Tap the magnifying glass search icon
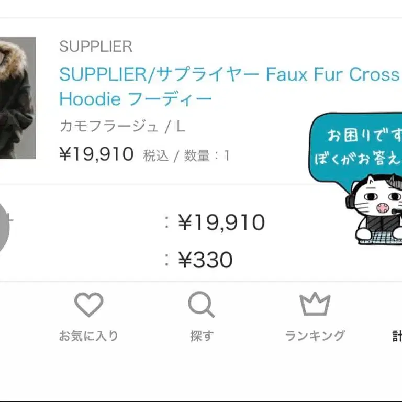Screen dimensions: 402x402 pos(201,305)
